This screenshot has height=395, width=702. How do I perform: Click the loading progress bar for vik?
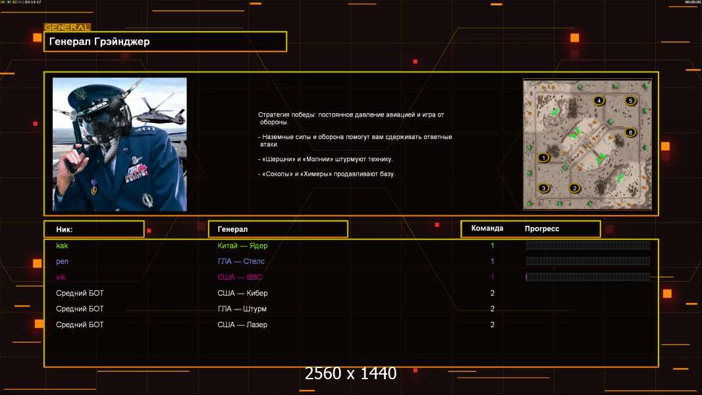(x=588, y=277)
